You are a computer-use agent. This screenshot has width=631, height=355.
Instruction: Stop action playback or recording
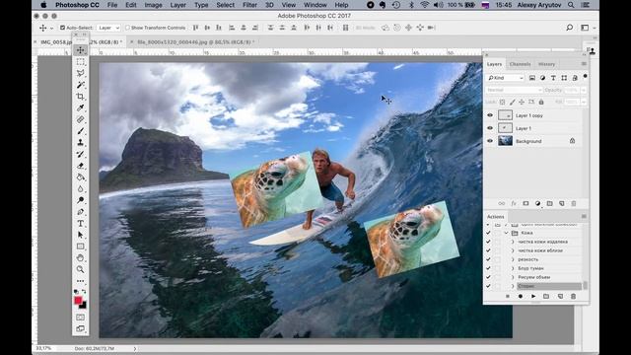click(x=508, y=296)
